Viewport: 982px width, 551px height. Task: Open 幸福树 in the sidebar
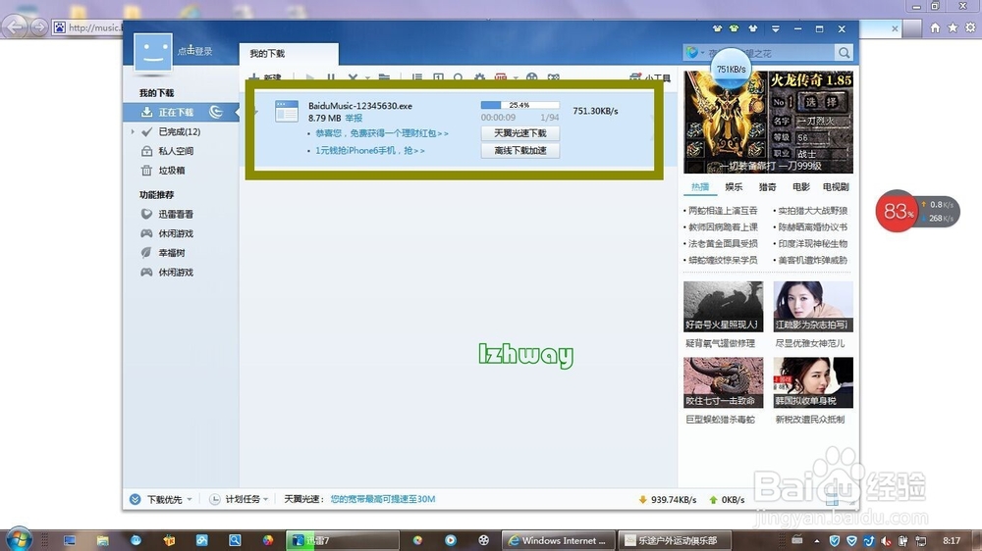pos(171,253)
